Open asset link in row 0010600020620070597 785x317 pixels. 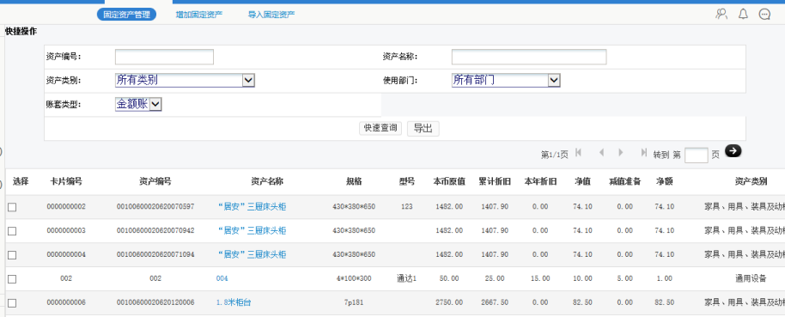tap(252, 206)
